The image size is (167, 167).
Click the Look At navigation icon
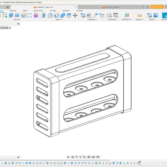point(73,157)
